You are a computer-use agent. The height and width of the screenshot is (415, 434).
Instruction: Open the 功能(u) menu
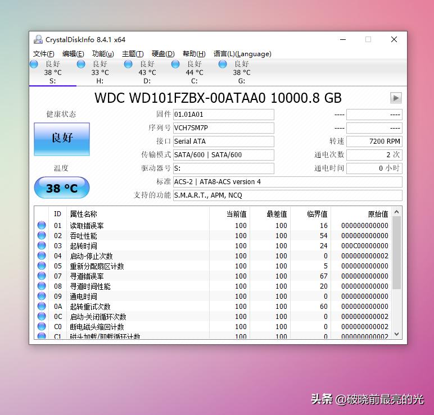coord(103,54)
